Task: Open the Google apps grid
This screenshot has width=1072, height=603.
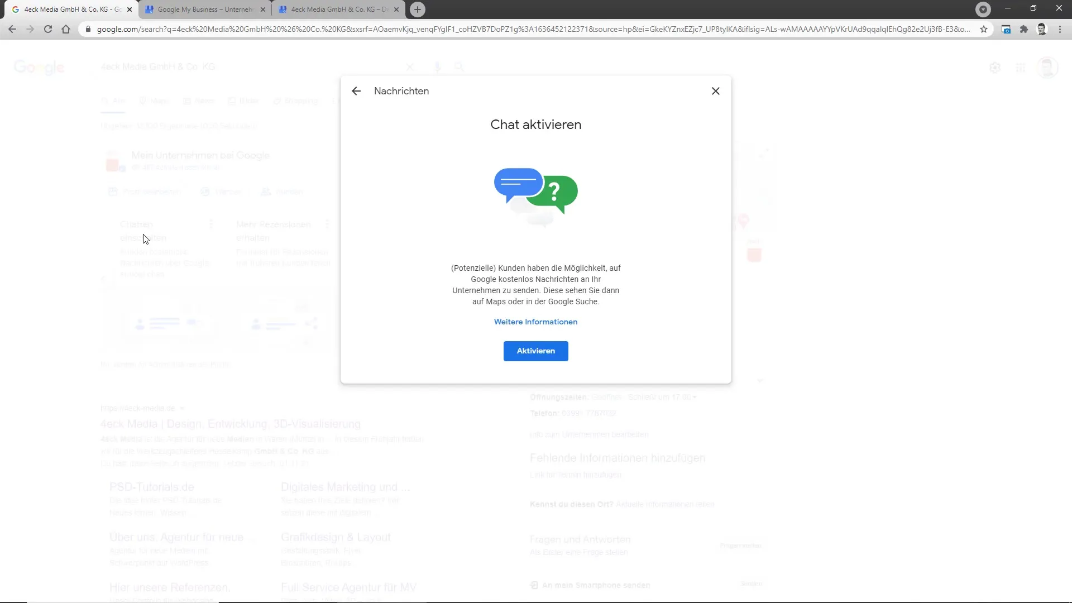Action: (1020, 68)
